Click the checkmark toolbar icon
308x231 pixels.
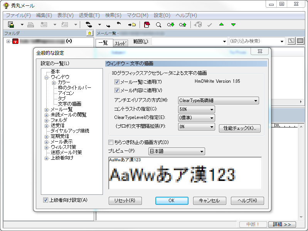(x=210, y=25)
